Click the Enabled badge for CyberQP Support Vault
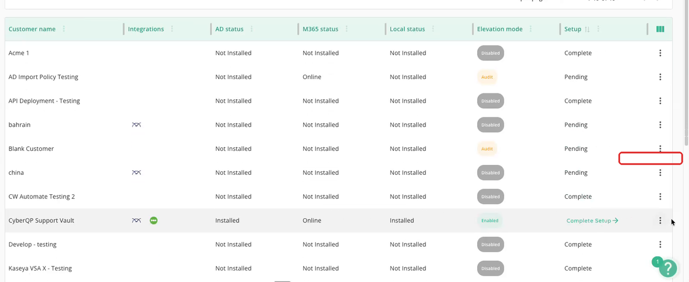The height and width of the screenshot is (282, 689). pos(490,221)
